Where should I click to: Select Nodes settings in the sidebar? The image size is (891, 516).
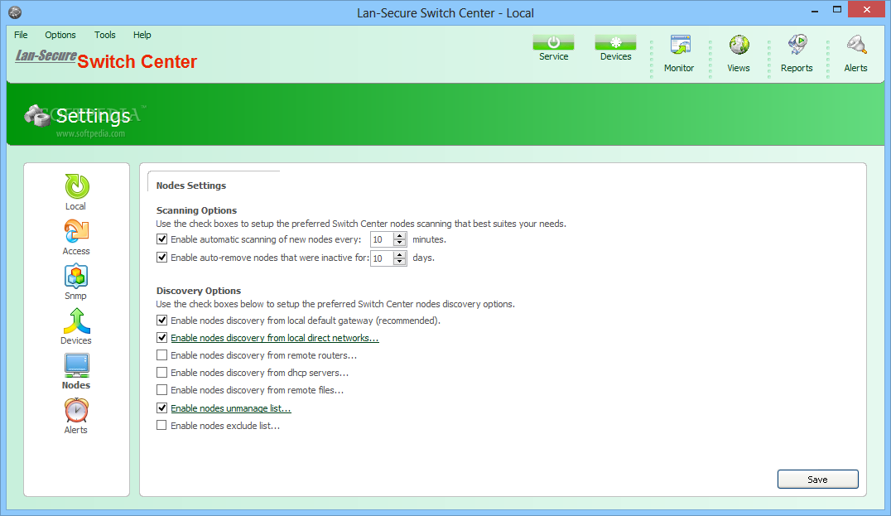click(x=76, y=372)
